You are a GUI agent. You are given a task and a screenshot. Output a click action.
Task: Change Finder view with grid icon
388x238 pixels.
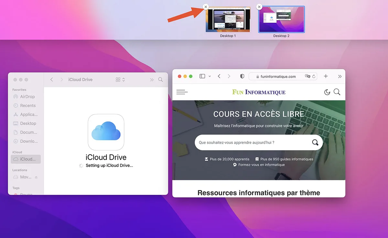click(x=120, y=80)
